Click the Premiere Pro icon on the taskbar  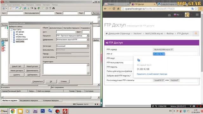point(35,111)
